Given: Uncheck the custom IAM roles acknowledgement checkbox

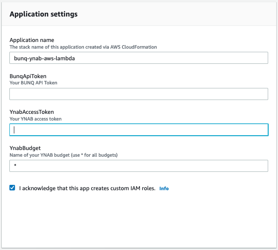Looking at the screenshot, I should tap(12, 187).
